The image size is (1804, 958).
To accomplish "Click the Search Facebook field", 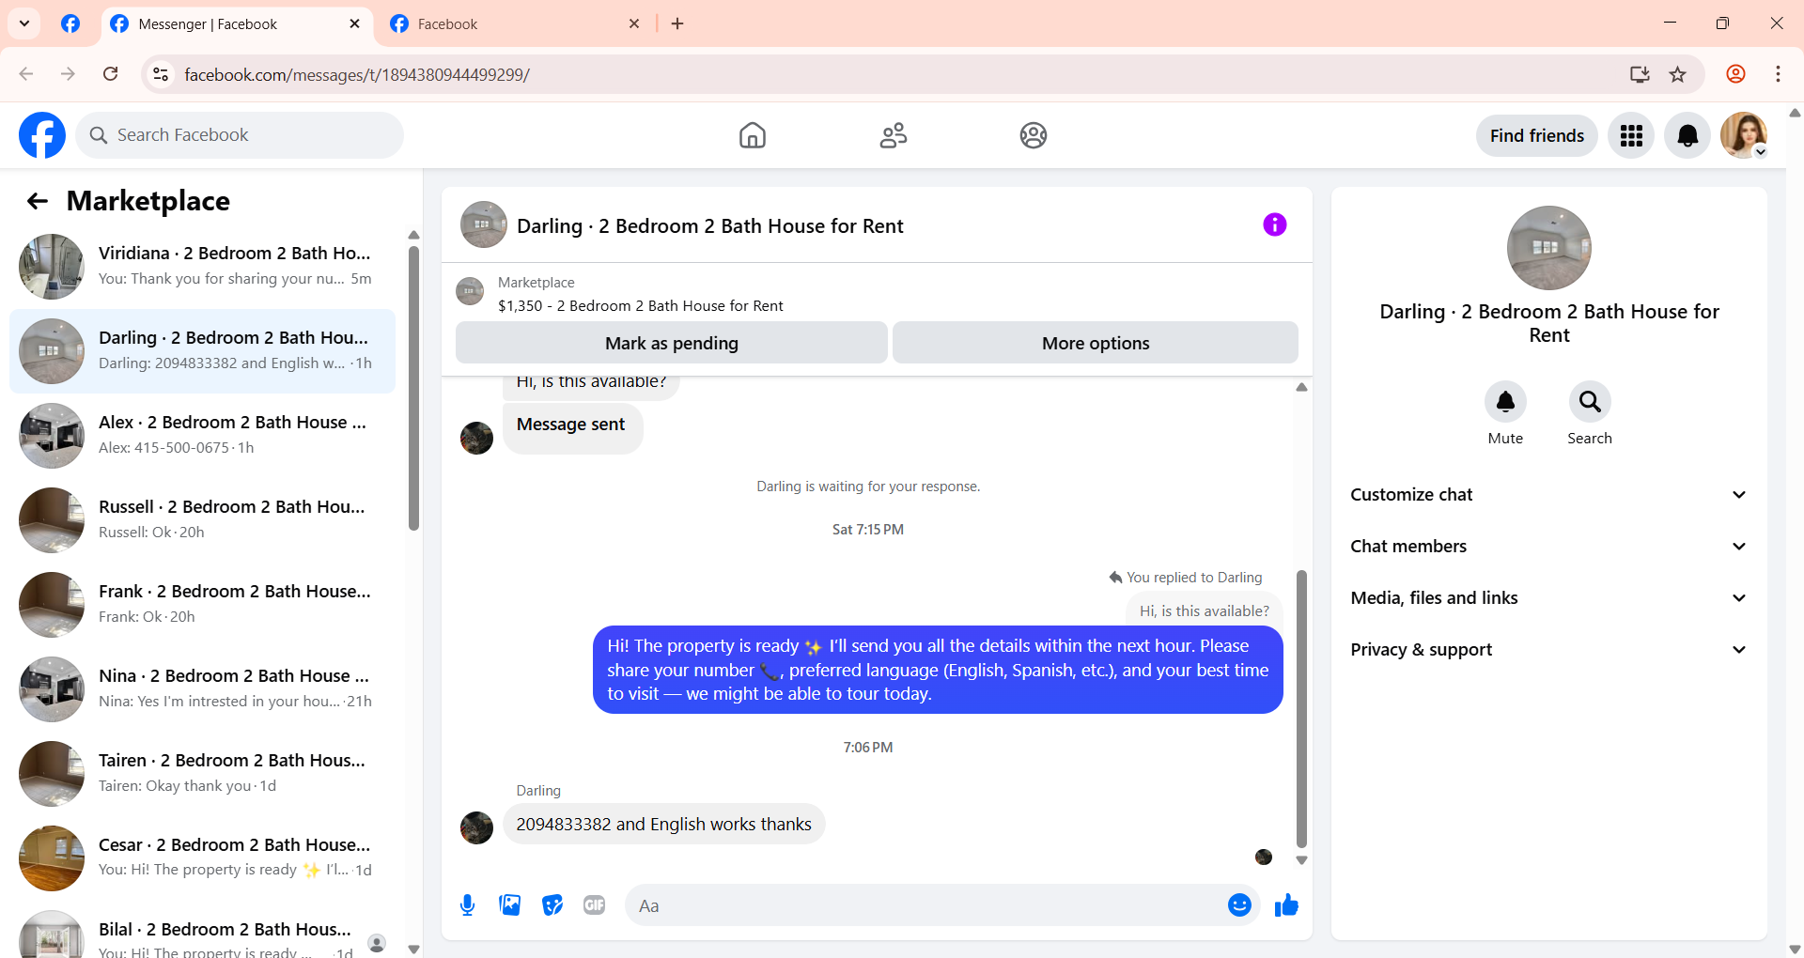I will 240,135.
